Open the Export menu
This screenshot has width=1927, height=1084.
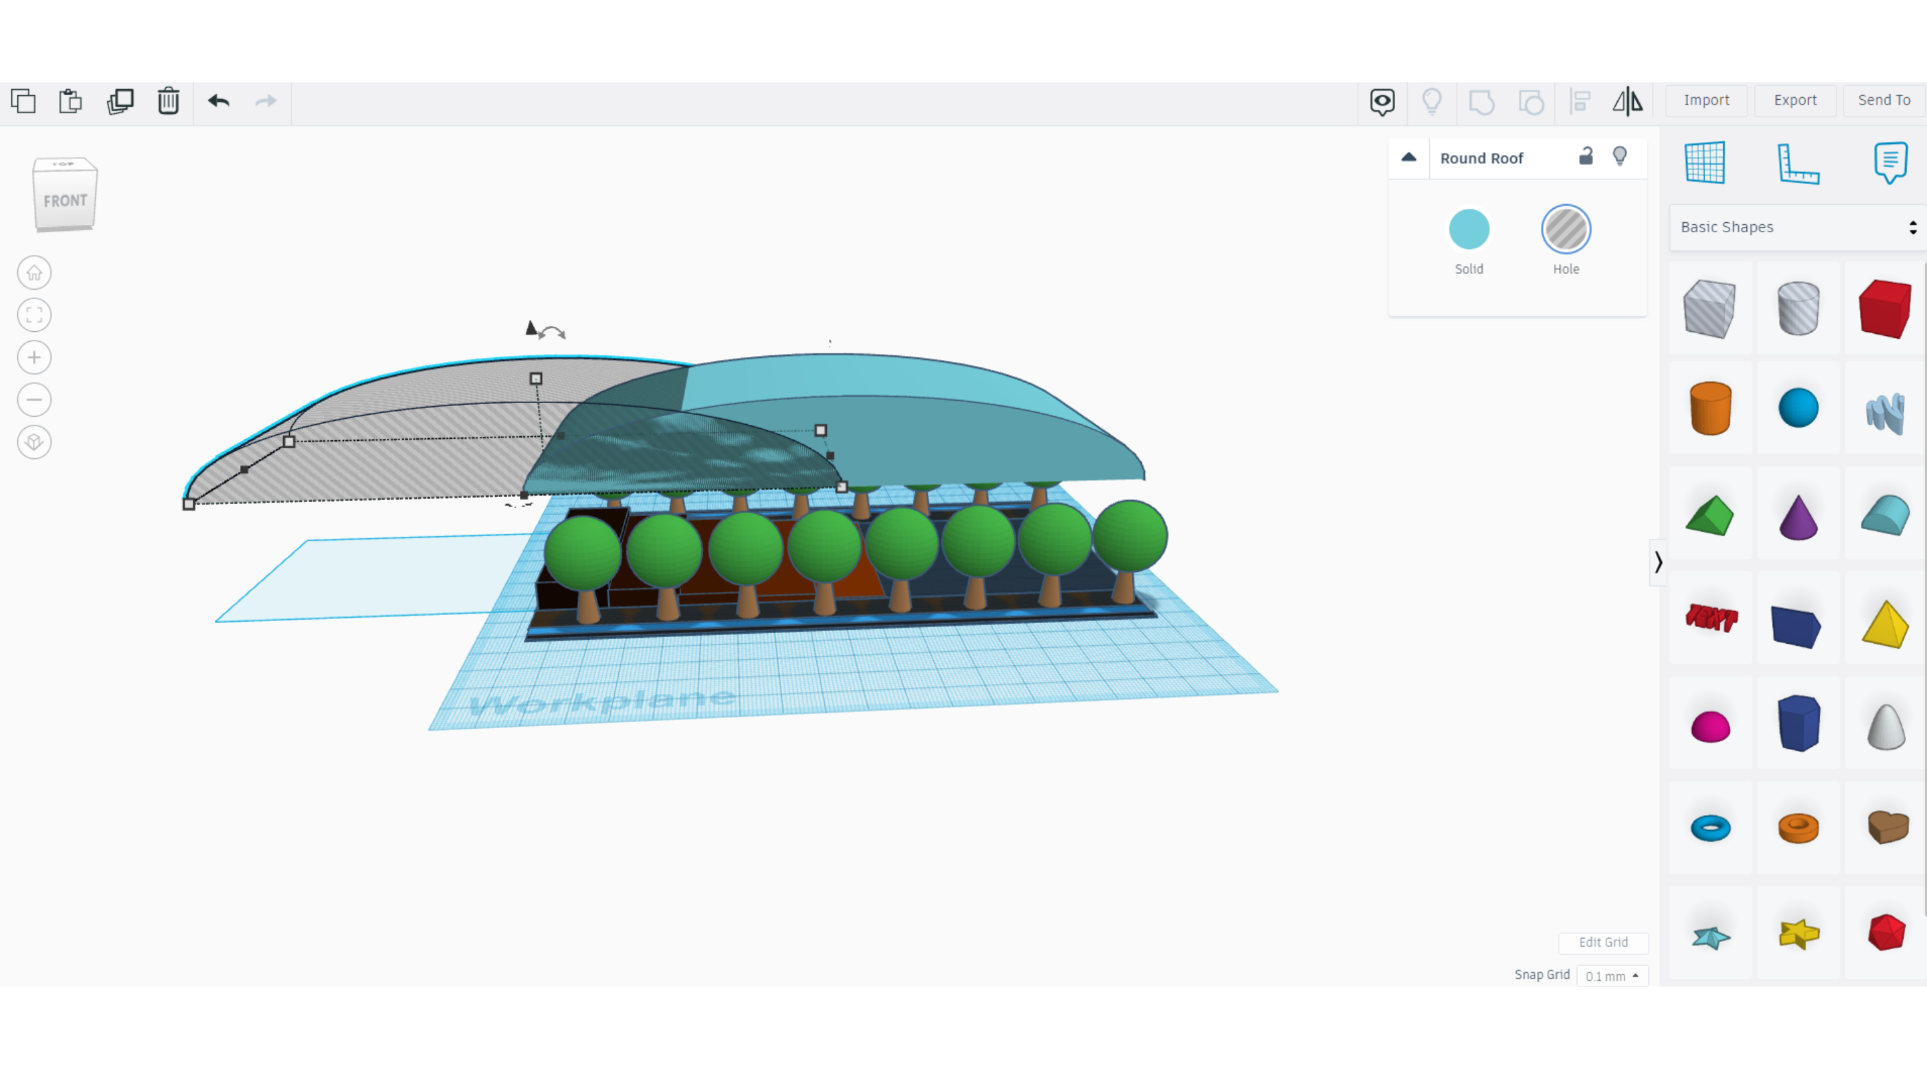[x=1795, y=100]
